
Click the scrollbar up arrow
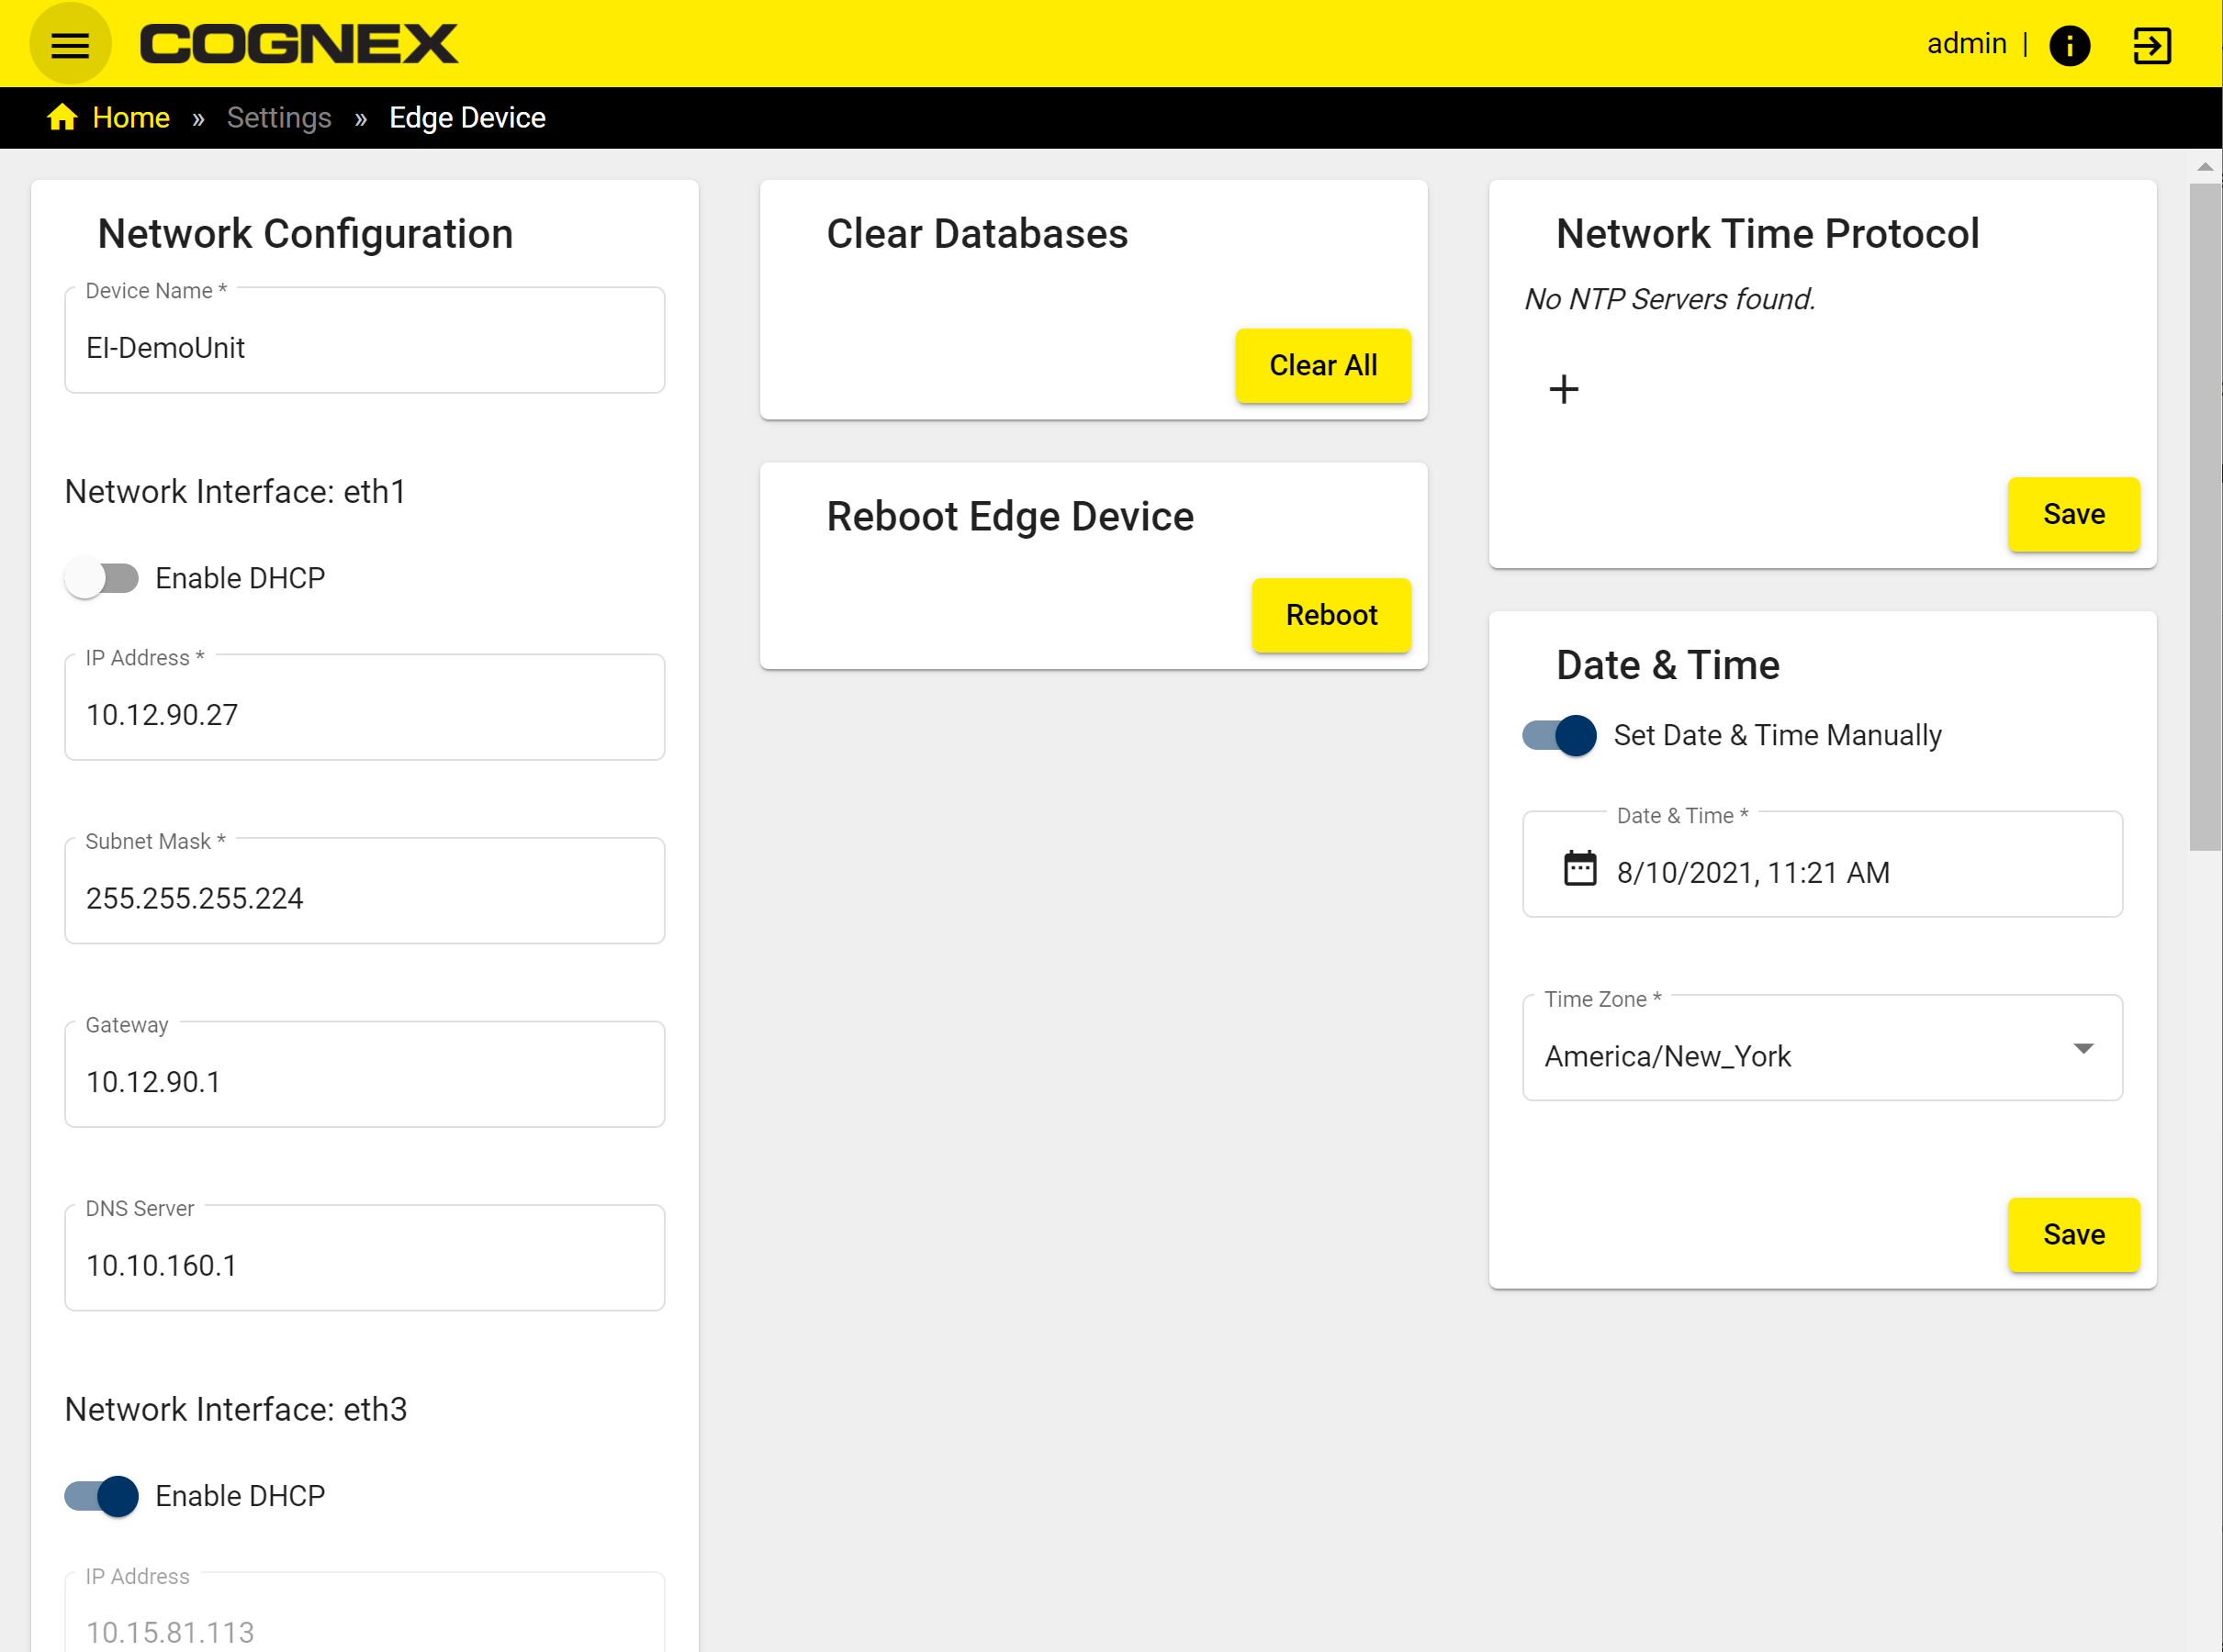(x=2204, y=167)
